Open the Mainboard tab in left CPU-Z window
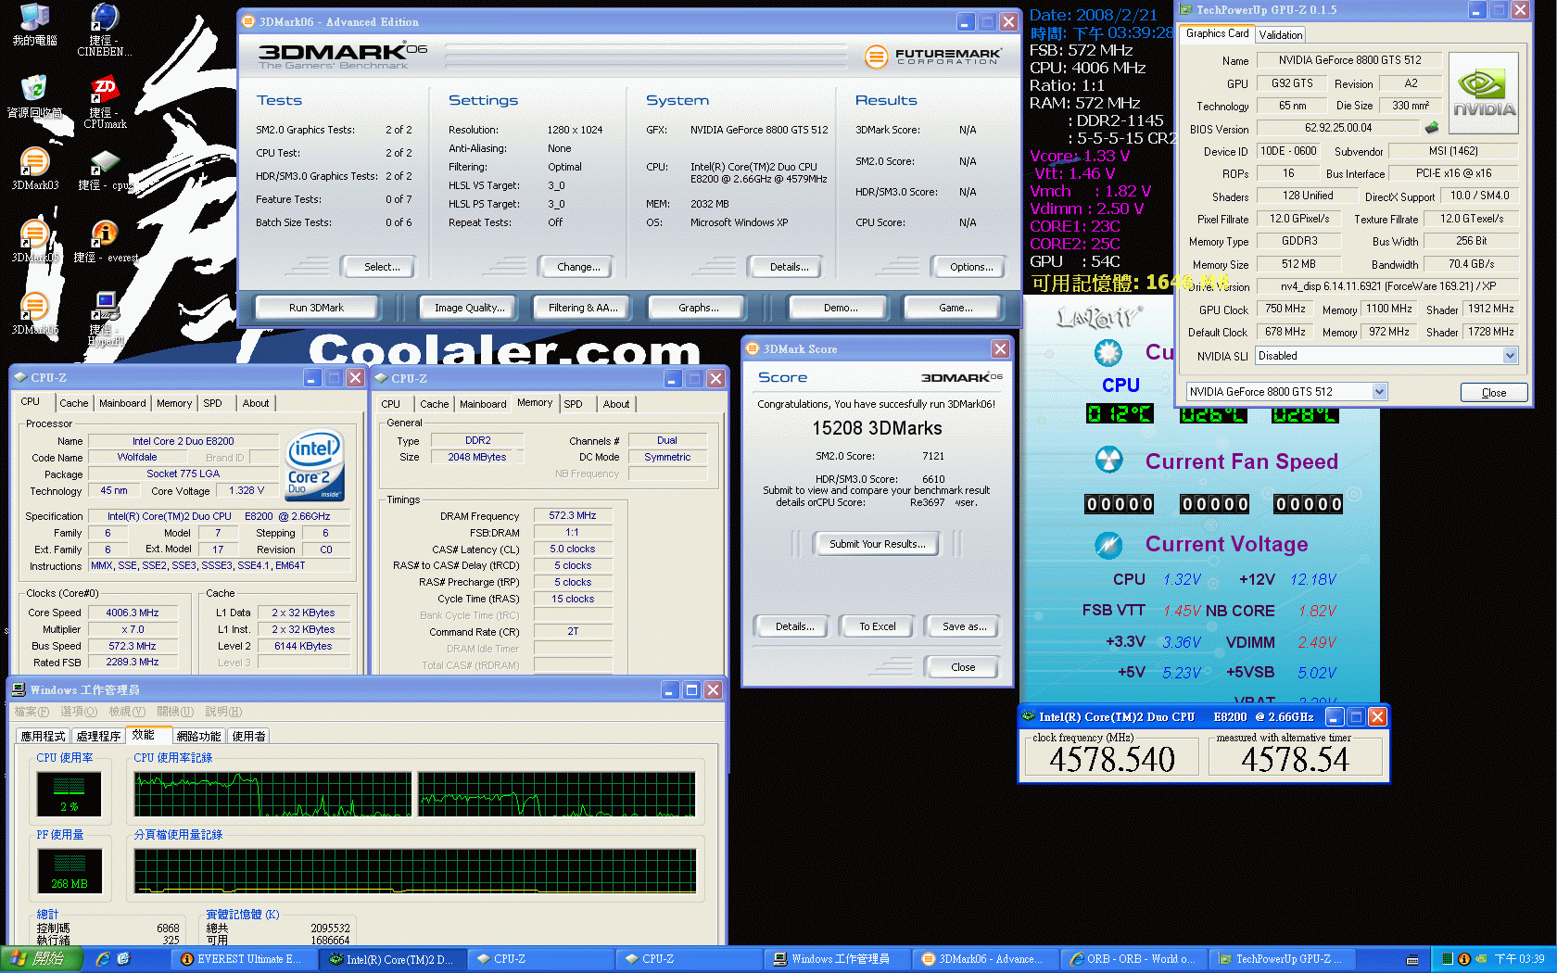Viewport: 1557px width, 973px height. click(x=122, y=403)
